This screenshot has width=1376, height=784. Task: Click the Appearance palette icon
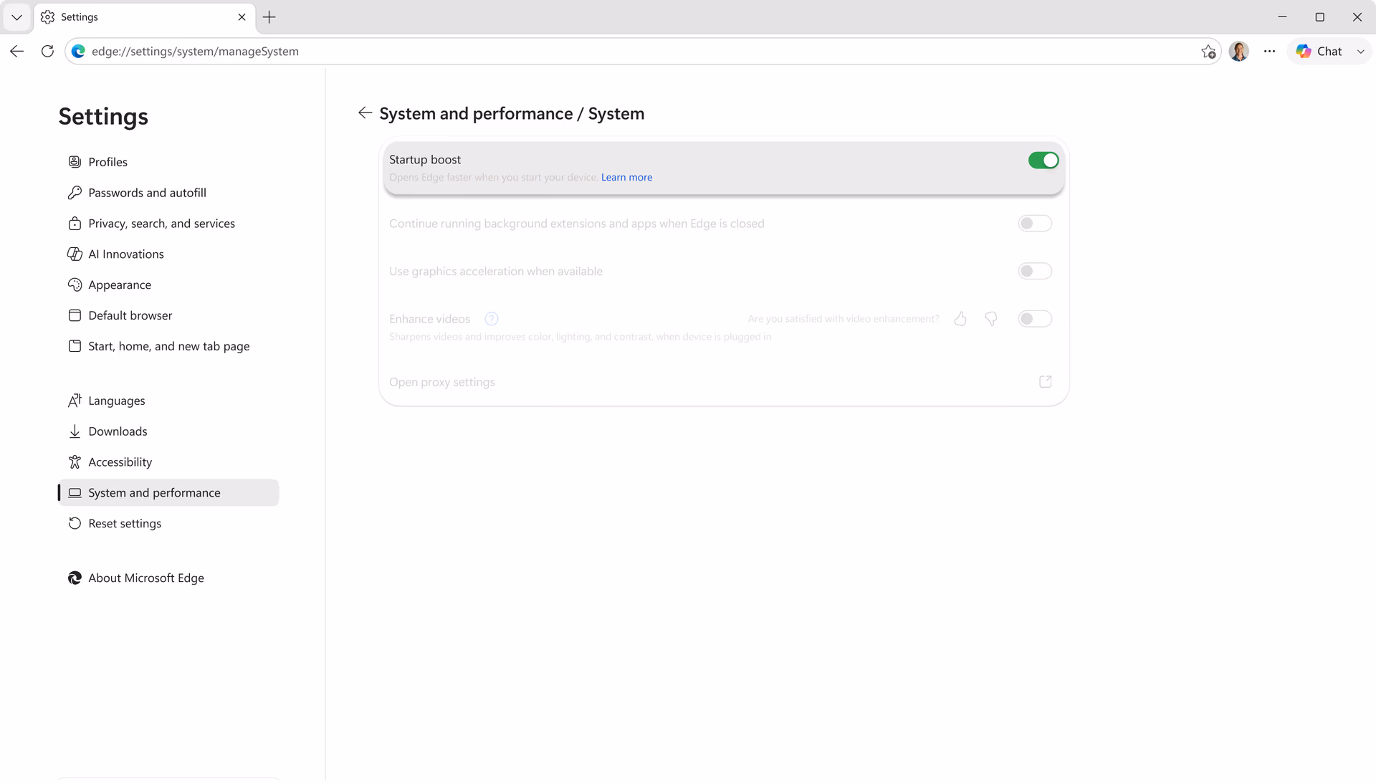75,285
